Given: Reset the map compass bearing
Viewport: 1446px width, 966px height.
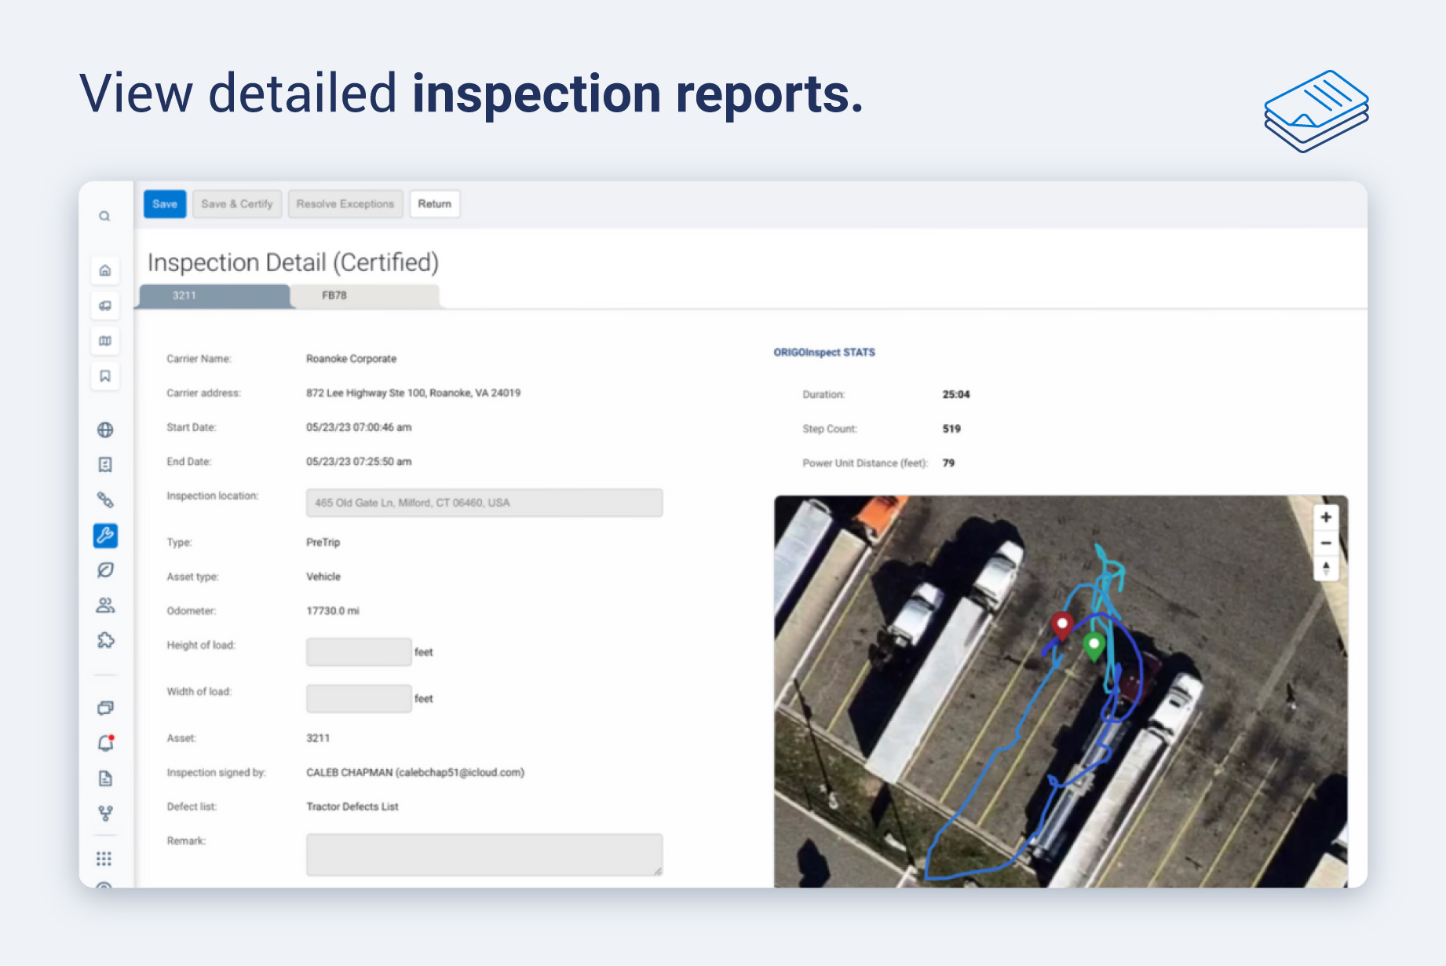Looking at the screenshot, I should [1326, 568].
